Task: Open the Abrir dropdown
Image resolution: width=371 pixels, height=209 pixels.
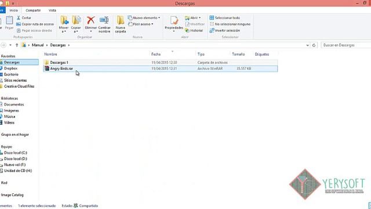Action: (193, 18)
